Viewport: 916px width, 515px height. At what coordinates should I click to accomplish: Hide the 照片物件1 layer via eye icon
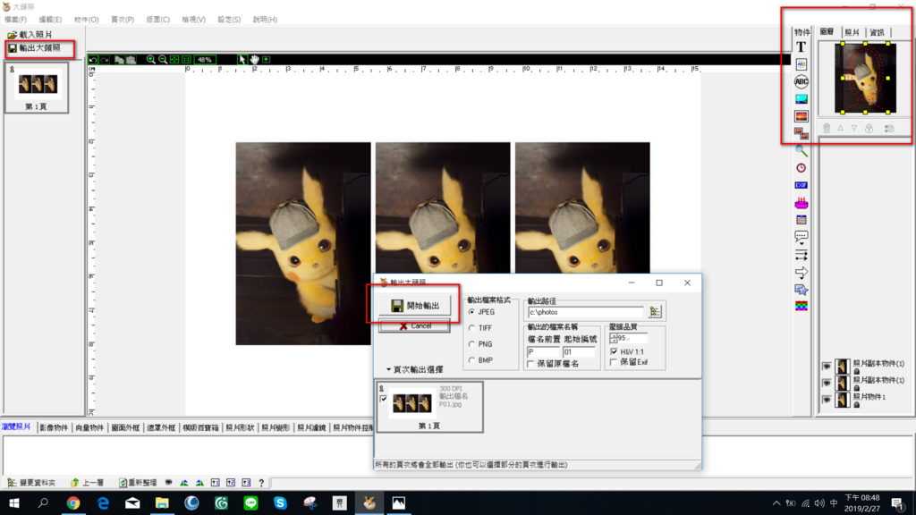point(827,400)
